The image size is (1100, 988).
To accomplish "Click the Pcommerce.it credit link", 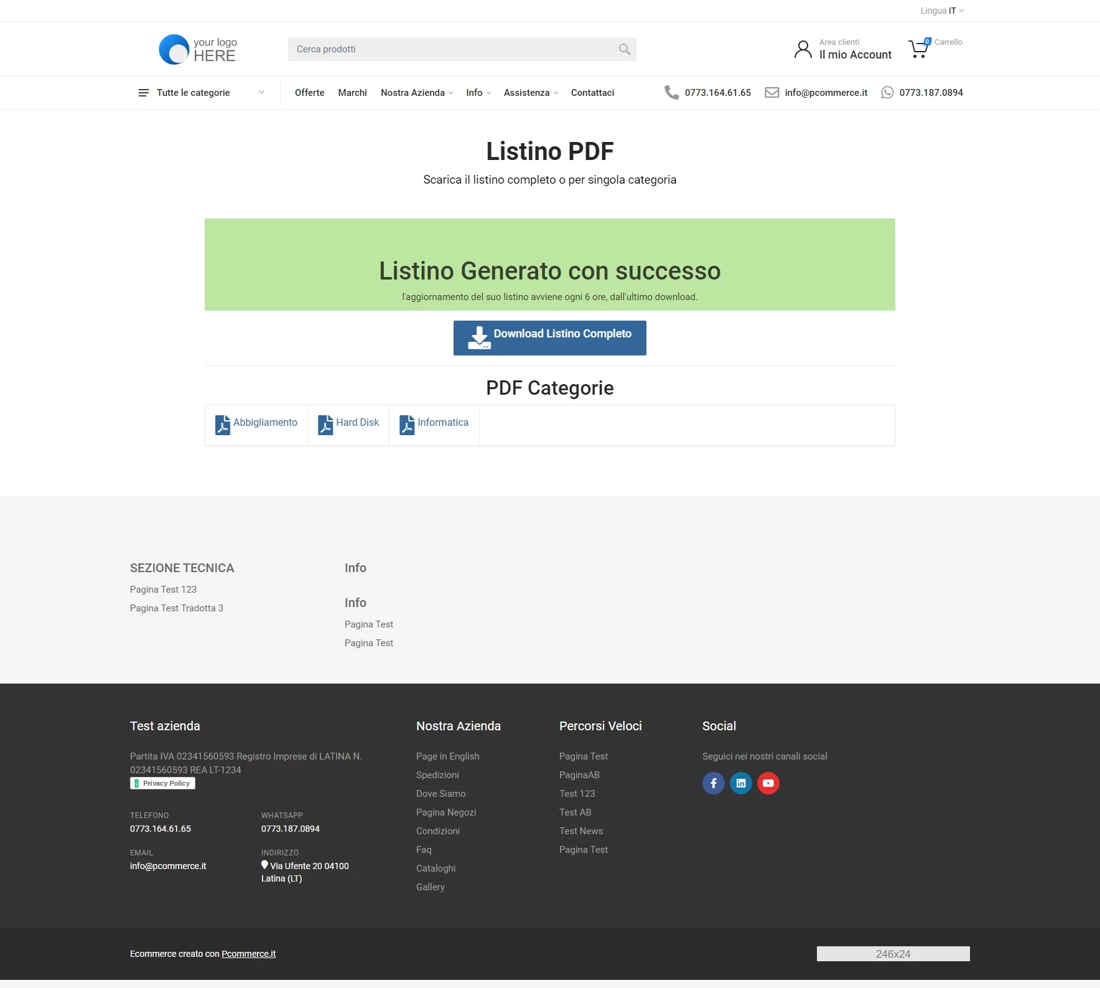I will [248, 954].
